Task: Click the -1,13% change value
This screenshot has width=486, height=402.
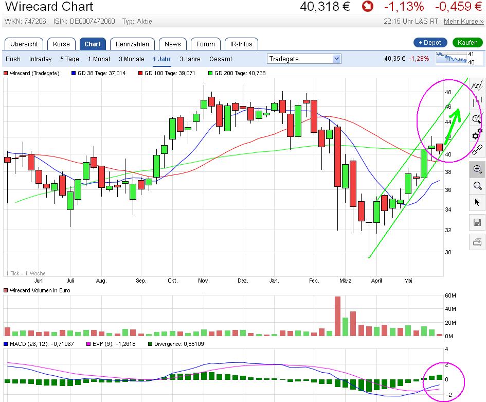Action: (404, 7)
